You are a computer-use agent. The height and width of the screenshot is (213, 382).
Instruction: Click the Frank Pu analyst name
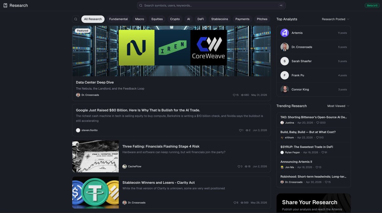point(298,75)
